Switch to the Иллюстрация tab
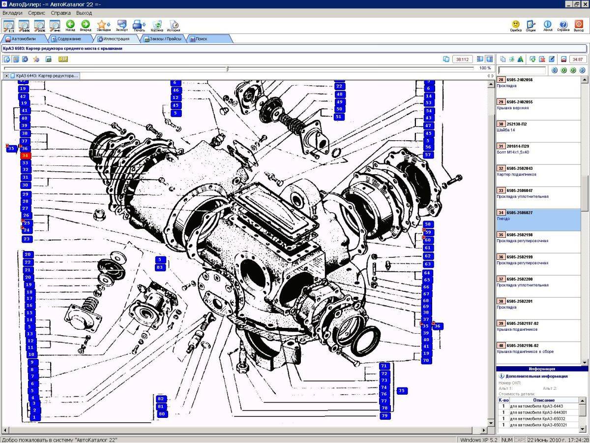Image resolution: width=590 pixels, height=443 pixels. [x=116, y=39]
